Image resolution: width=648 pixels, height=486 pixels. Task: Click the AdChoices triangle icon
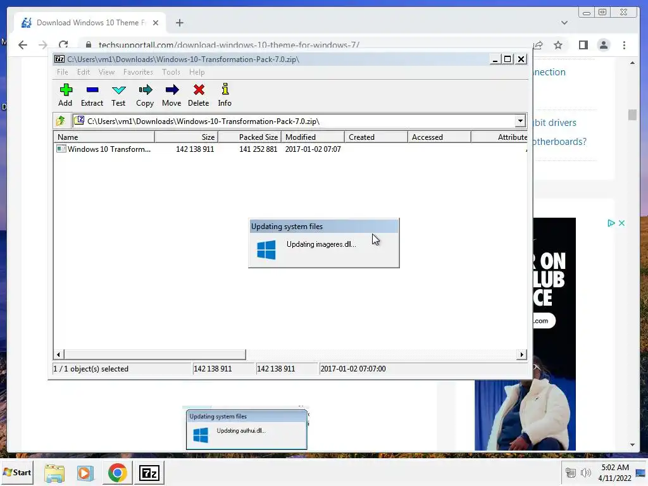[x=611, y=223]
